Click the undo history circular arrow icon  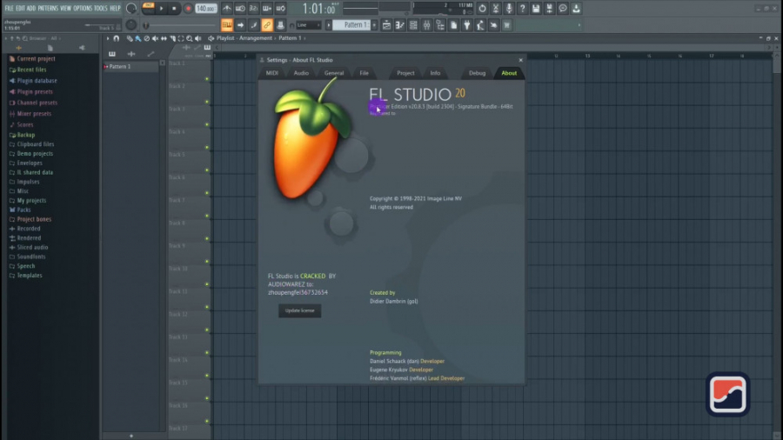tap(482, 9)
